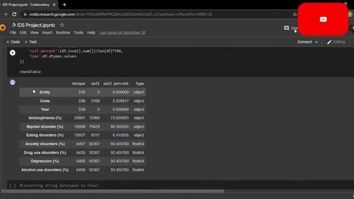Click the 8.415035 null percent value

[x=121, y=135]
